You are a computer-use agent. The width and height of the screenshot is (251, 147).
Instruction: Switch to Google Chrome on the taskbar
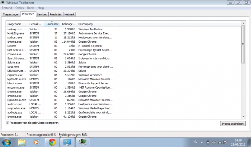[52, 142]
